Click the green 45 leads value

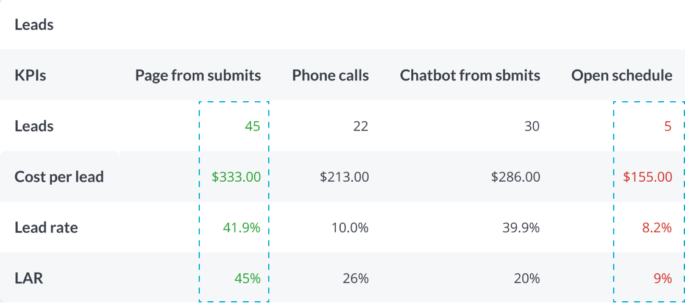tap(252, 127)
